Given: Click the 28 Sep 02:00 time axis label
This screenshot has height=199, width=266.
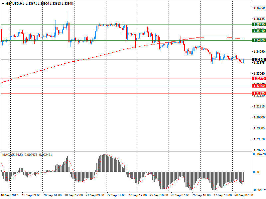Looking at the screenshot, I should tap(244, 195).
